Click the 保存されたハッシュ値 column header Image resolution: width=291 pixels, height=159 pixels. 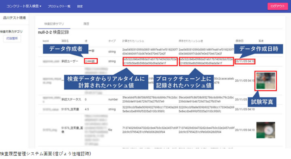point(190,41)
